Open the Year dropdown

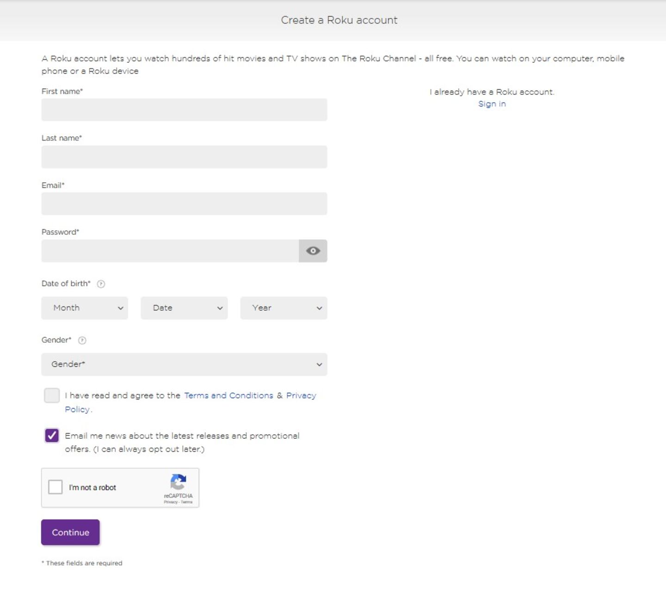[x=284, y=308]
